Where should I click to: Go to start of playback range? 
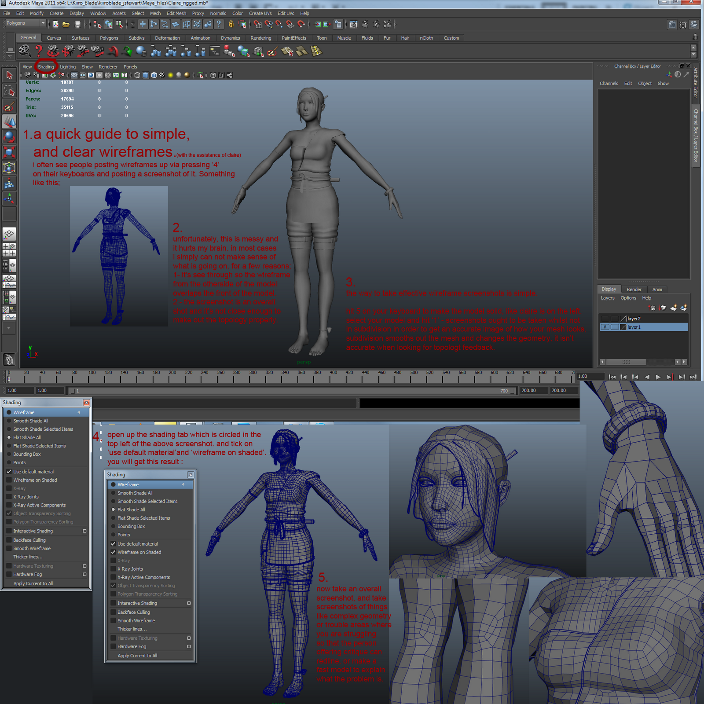[x=612, y=377]
